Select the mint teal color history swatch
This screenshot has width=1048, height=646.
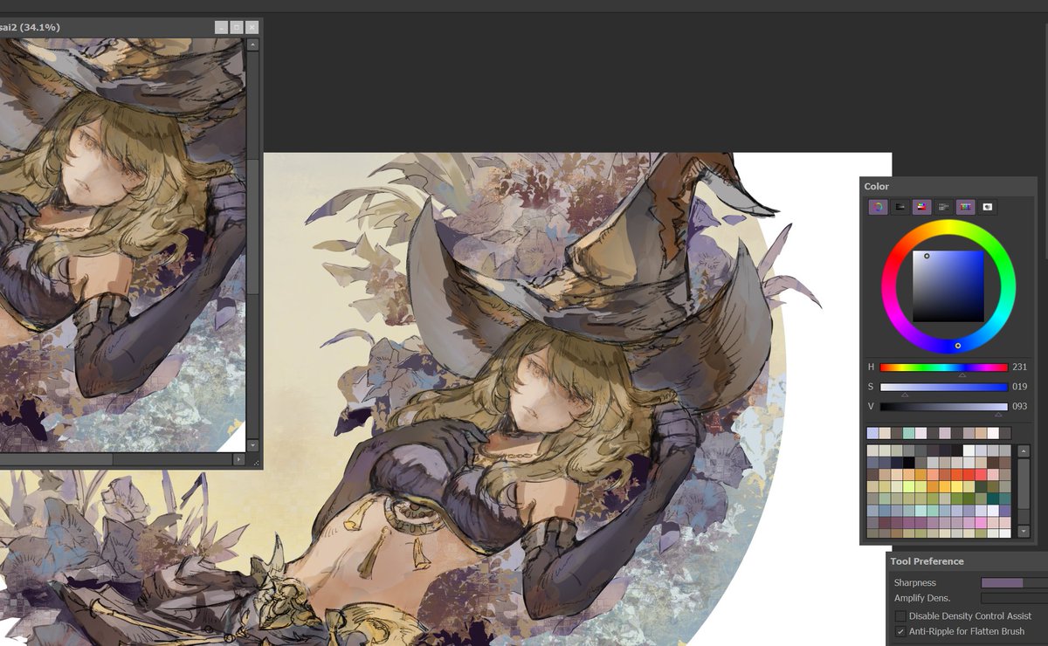[908, 433]
